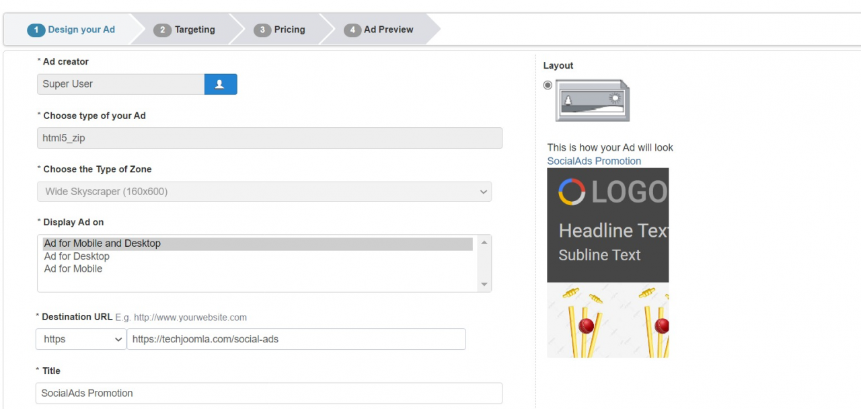
Task: Click the user select icon button
Action: click(x=221, y=84)
